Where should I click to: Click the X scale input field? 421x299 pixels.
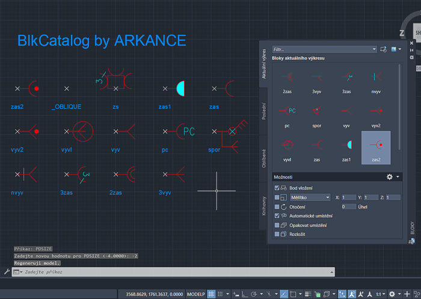point(349,198)
